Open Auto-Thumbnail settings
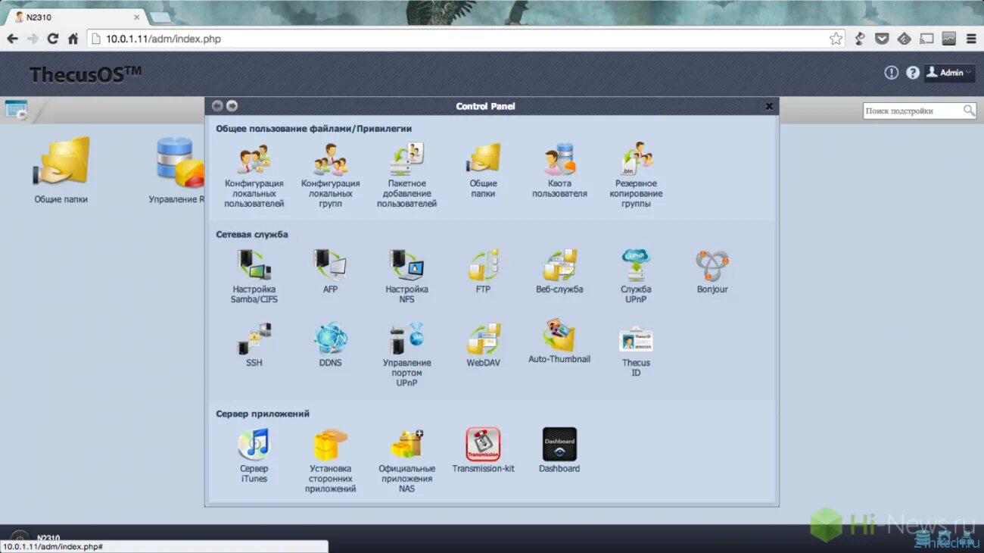 (559, 341)
